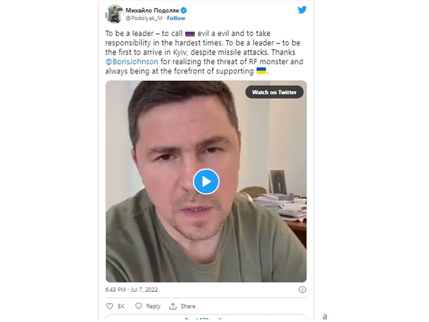Viewport: 429px width, 322px height.
Task: Click the Reply text label
Action: click(153, 306)
